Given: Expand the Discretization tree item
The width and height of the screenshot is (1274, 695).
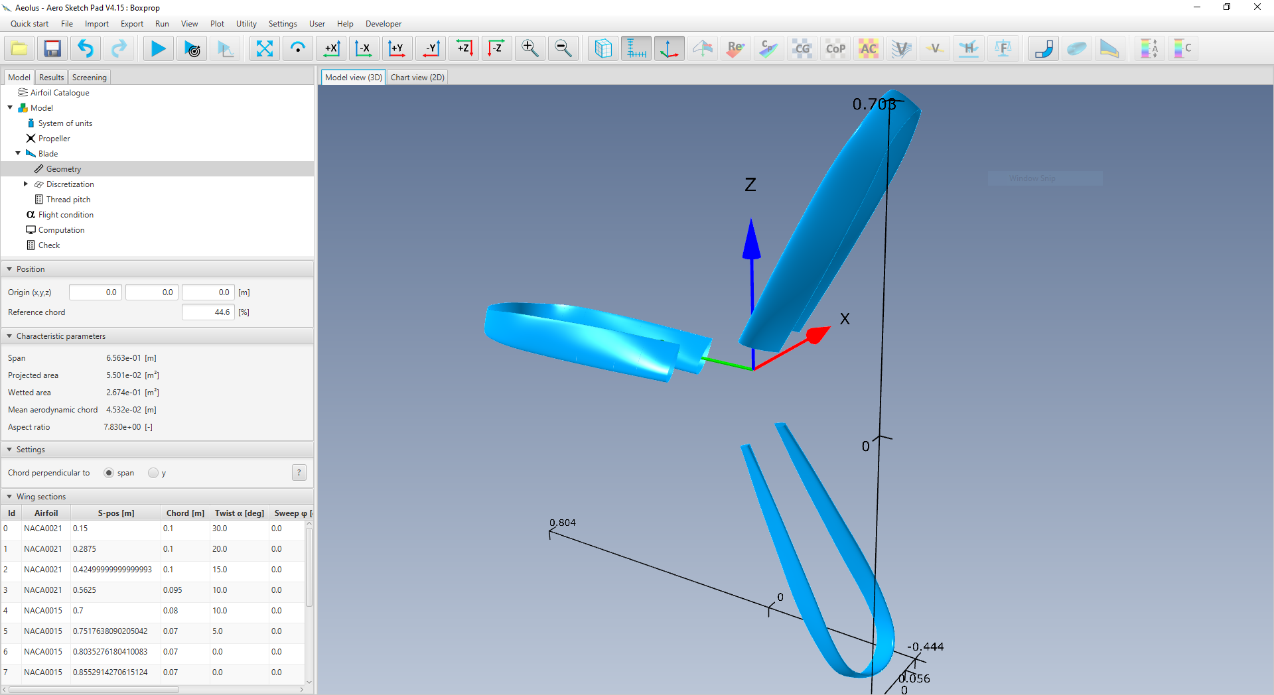Looking at the screenshot, I should 26,184.
